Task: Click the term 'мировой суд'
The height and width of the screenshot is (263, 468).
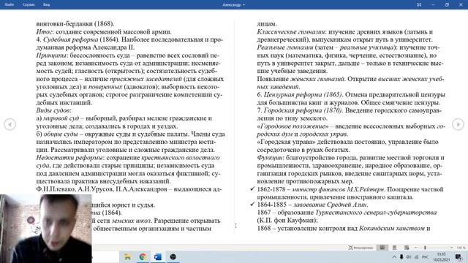Action: pyautogui.click(x=61, y=118)
